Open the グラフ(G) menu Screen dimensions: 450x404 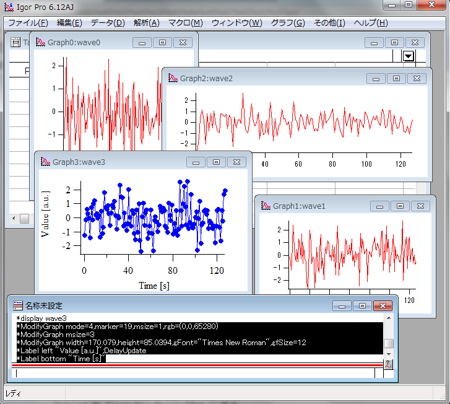(x=288, y=23)
